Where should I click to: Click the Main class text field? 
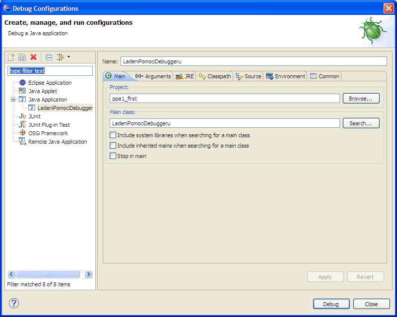click(225, 123)
